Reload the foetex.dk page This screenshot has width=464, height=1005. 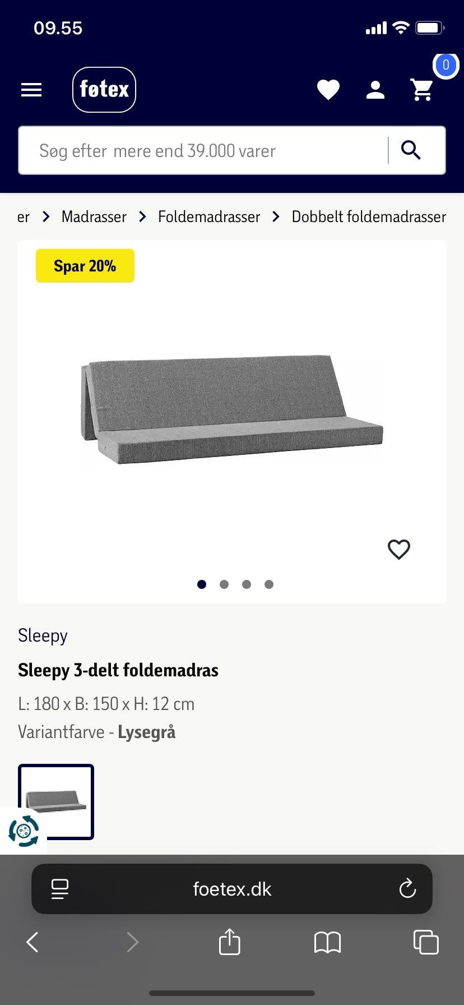(407, 889)
